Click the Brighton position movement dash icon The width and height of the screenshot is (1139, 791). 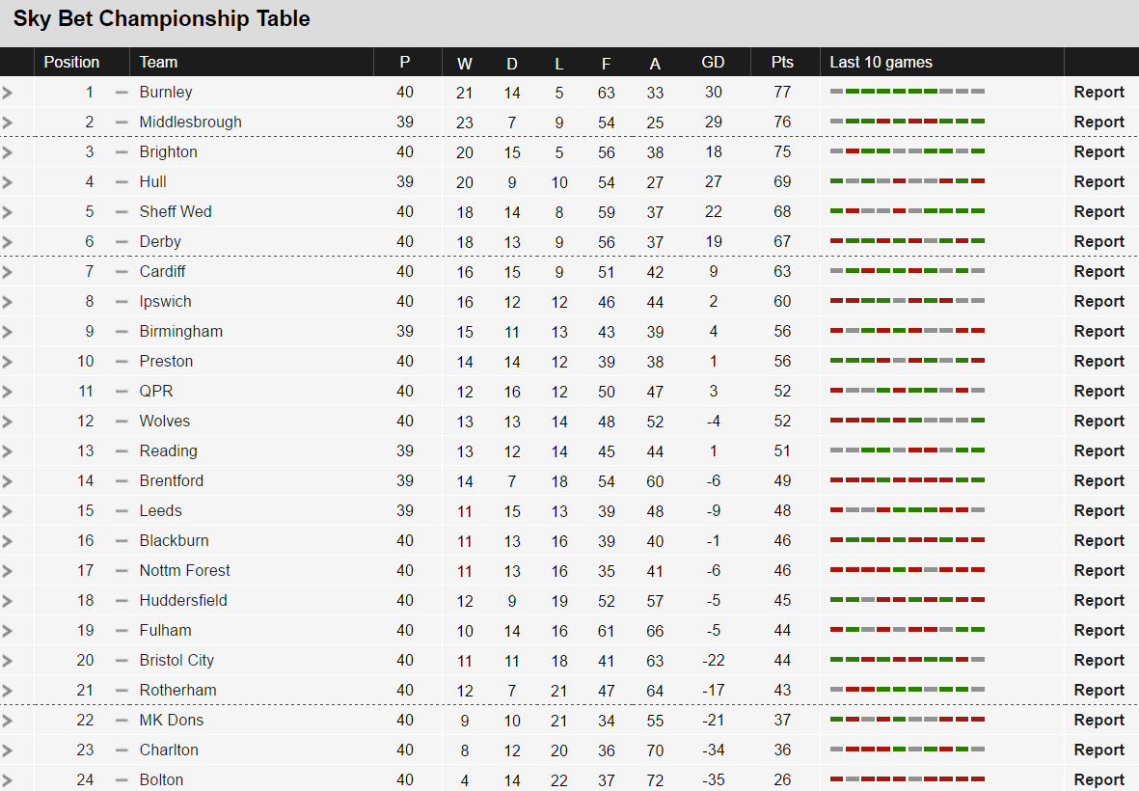point(122,152)
